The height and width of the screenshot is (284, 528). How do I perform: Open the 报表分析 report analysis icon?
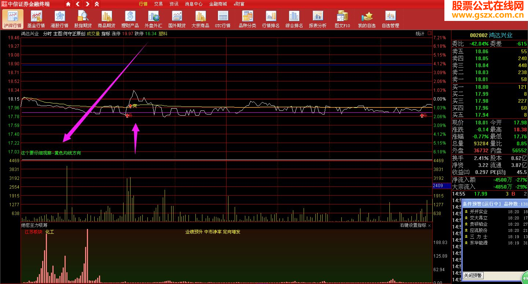[318, 19]
